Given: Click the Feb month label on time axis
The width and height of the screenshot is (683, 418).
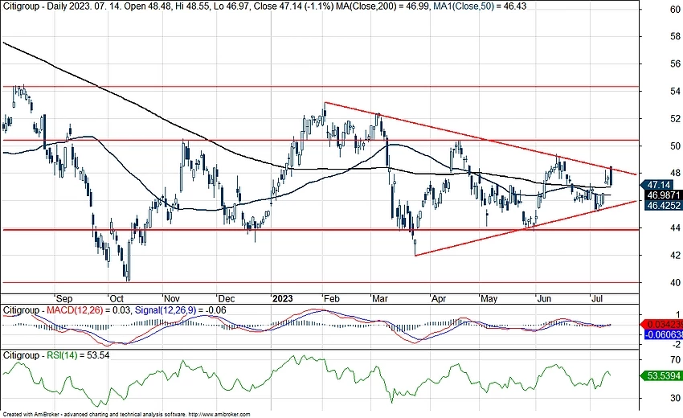Looking at the screenshot, I should (332, 299).
